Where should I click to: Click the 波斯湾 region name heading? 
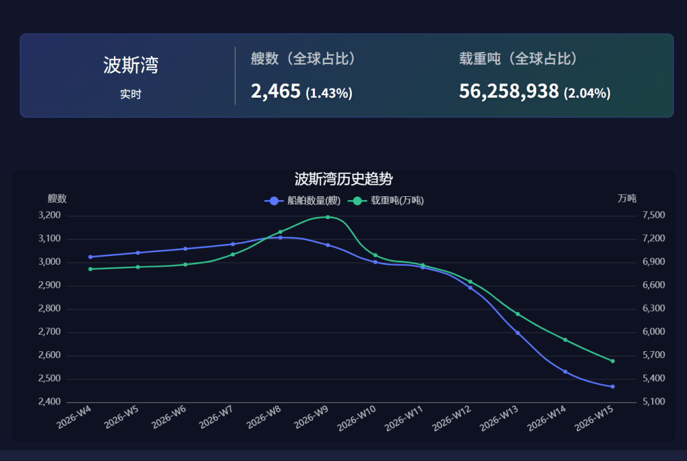130,65
